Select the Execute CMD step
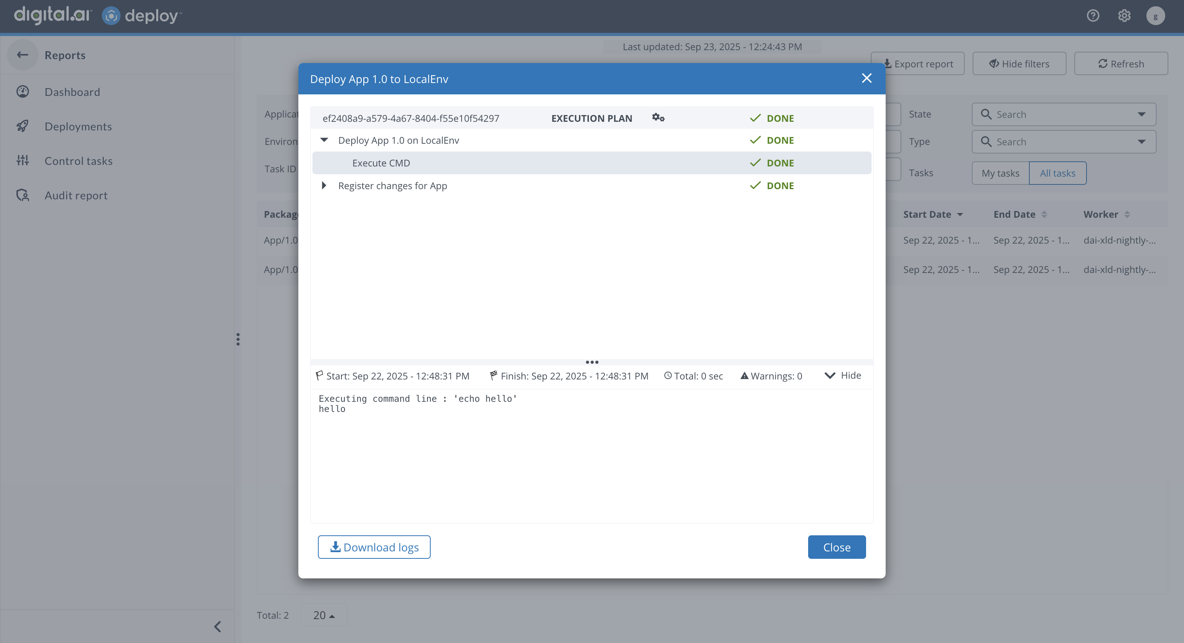This screenshot has width=1184, height=643. [x=381, y=163]
